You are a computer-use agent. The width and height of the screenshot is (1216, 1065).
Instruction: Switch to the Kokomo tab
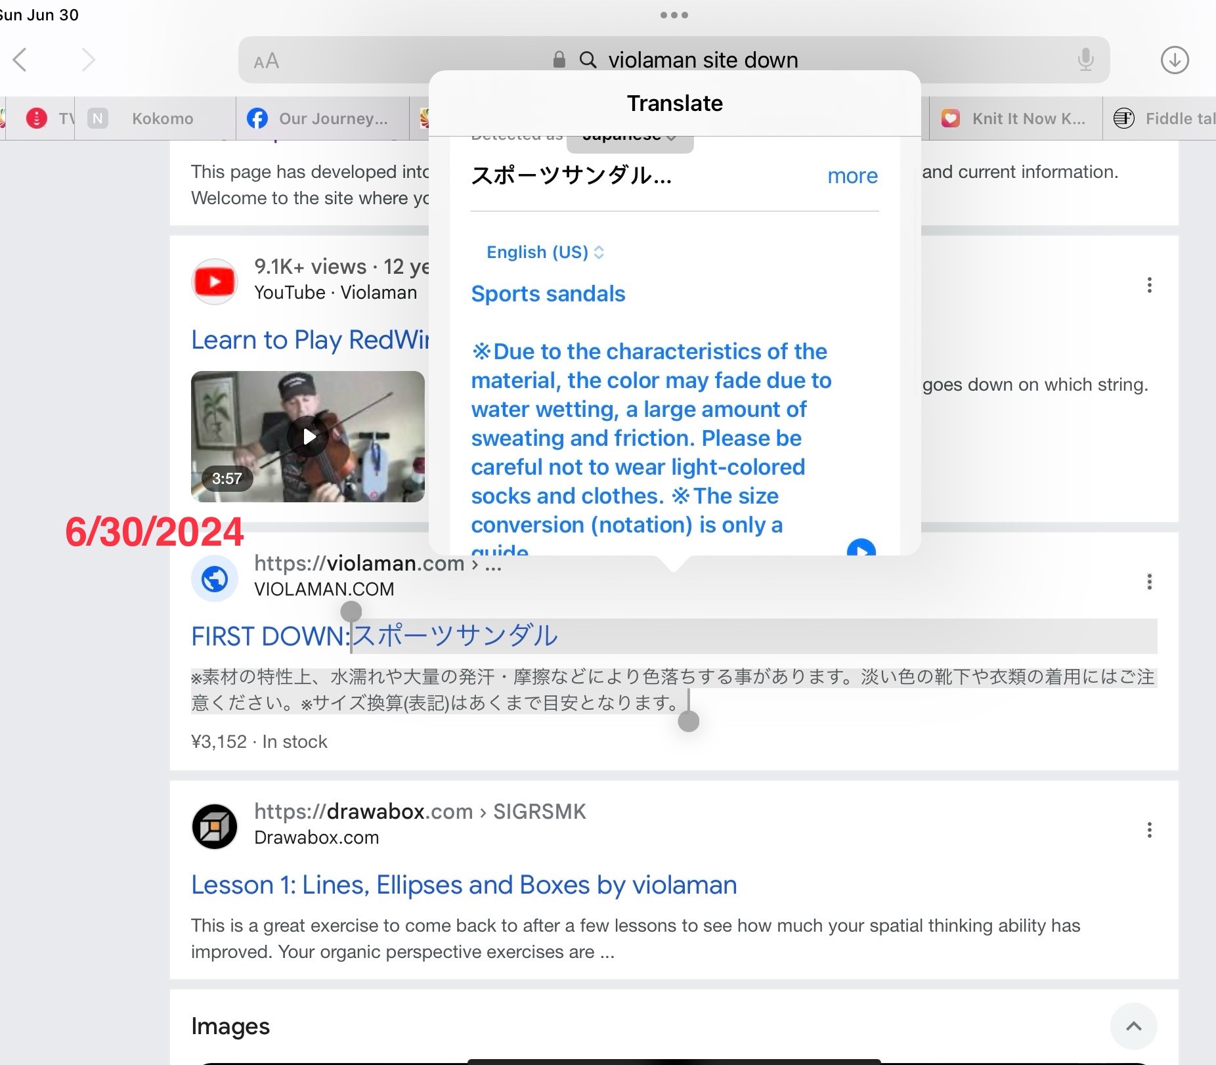(x=155, y=118)
